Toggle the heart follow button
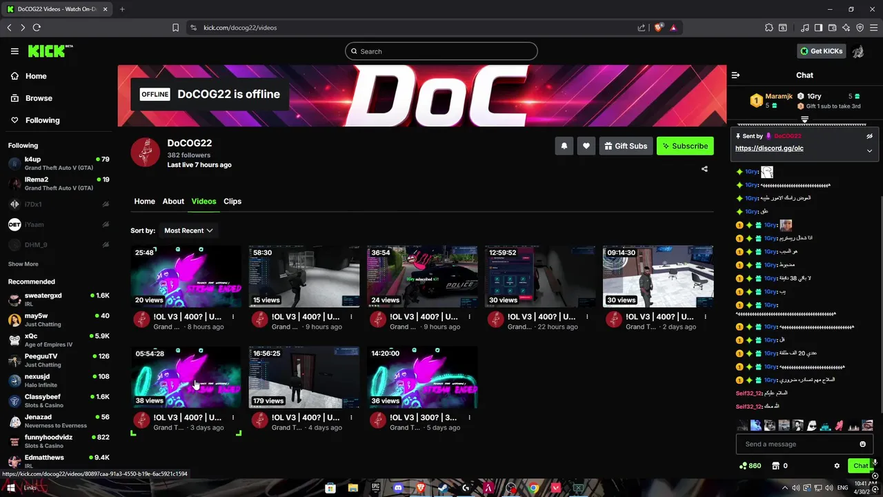 (586, 146)
